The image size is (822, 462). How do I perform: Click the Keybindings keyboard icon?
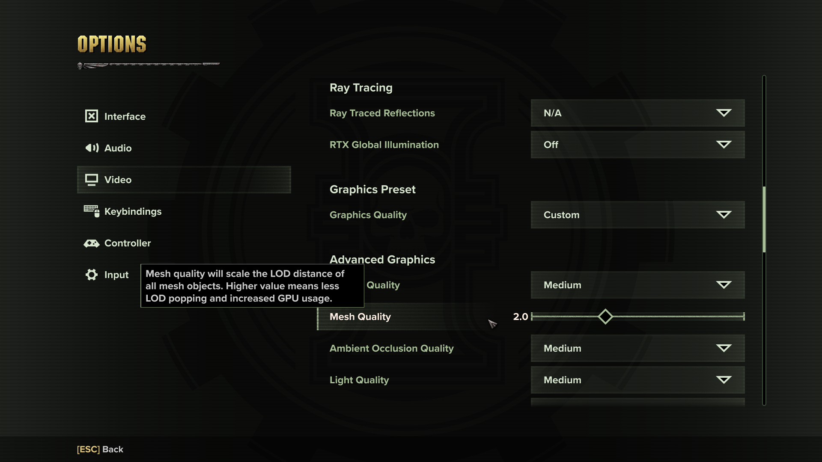click(92, 211)
